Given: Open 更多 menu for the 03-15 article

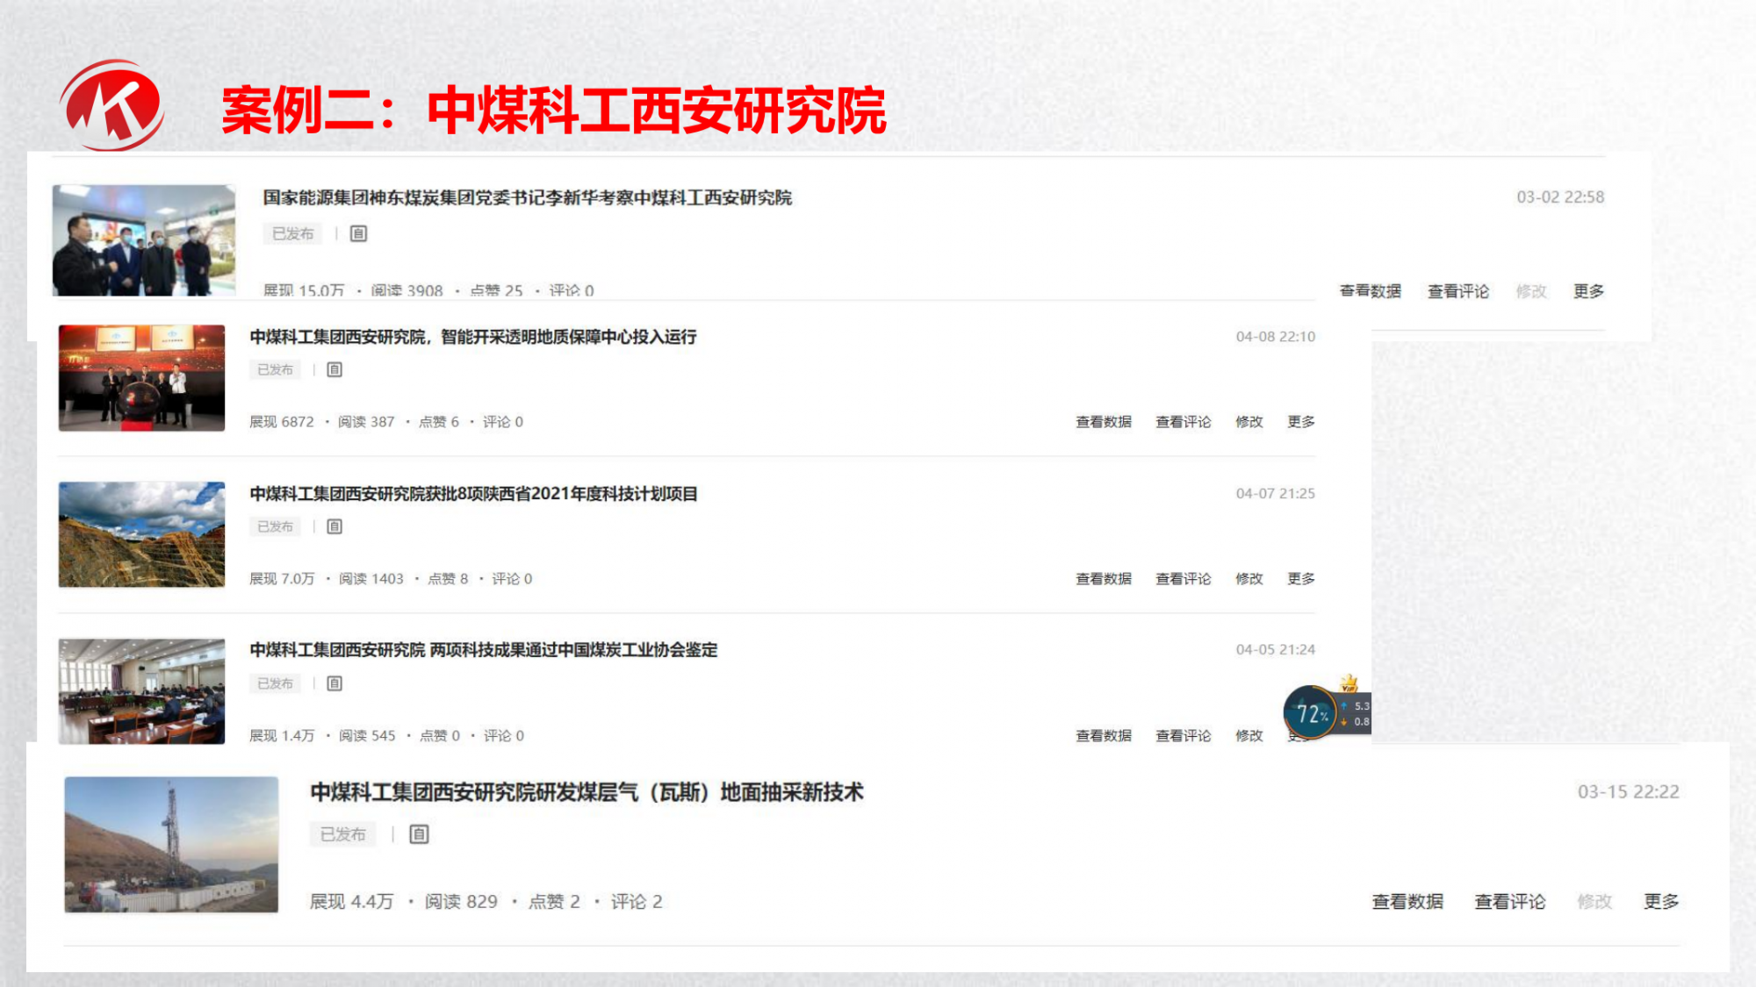Looking at the screenshot, I should tap(1661, 902).
